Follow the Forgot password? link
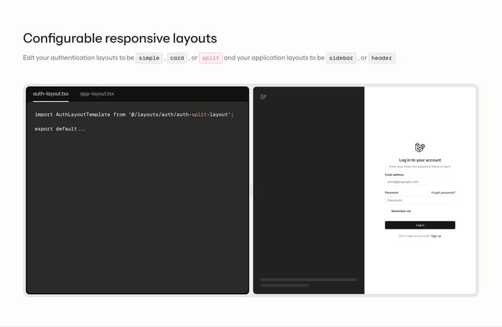Screen dimensions: 502x327 tap(442, 192)
